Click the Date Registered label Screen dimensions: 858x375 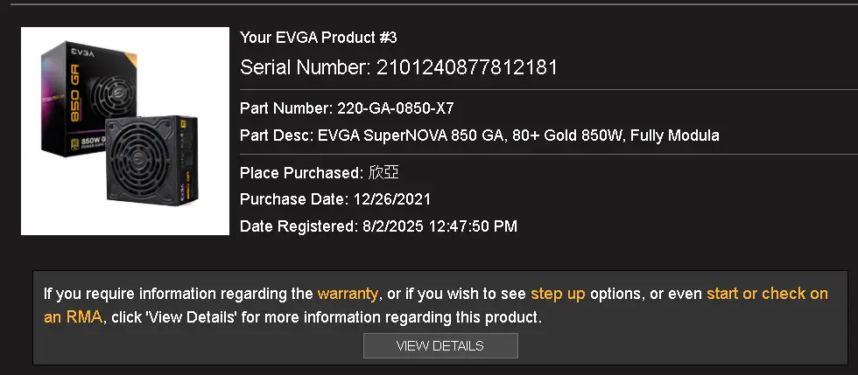click(298, 226)
